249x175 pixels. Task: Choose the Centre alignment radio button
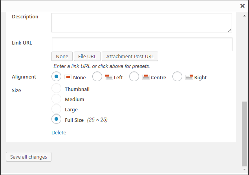click(134, 77)
